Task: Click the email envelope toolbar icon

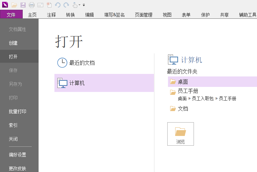Action: coord(40,5)
